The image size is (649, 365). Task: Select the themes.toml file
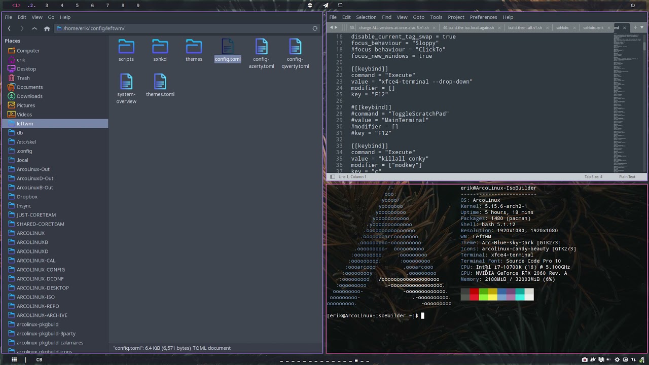pos(160,85)
